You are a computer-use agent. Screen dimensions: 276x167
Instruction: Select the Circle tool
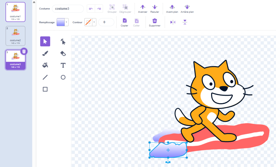pyautogui.click(x=63, y=77)
